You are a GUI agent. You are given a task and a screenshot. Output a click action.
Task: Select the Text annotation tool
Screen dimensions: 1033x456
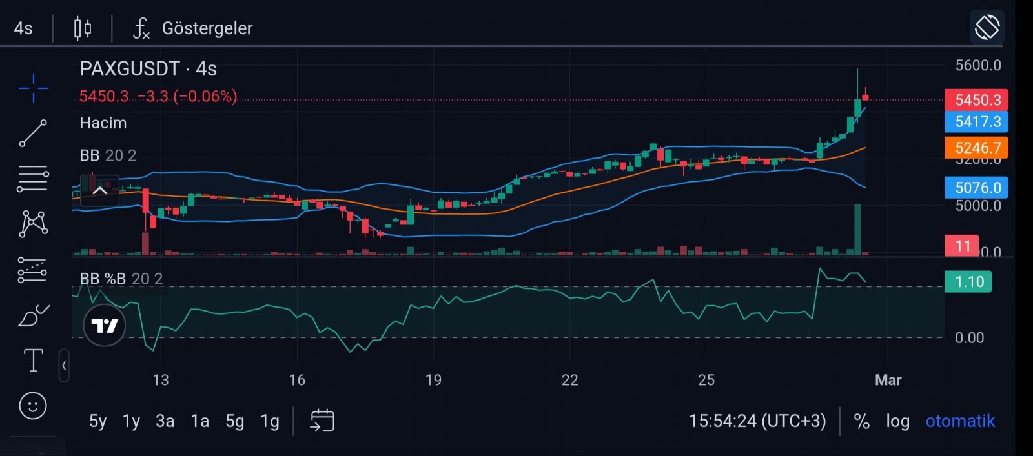click(x=33, y=361)
